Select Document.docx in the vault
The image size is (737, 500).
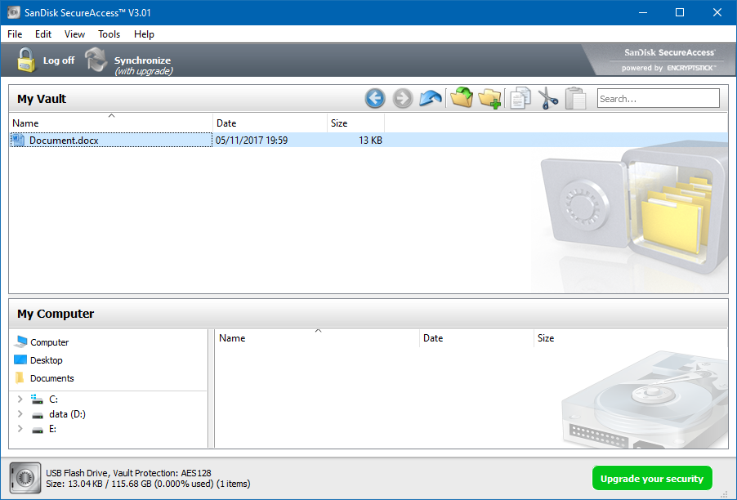64,140
